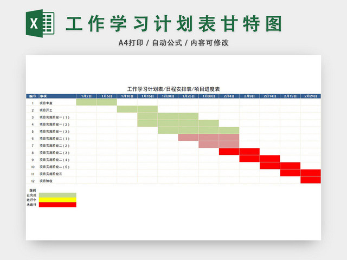
Task: Click the 项目实施阶段二（2） task cell
Action: click(x=57, y=146)
